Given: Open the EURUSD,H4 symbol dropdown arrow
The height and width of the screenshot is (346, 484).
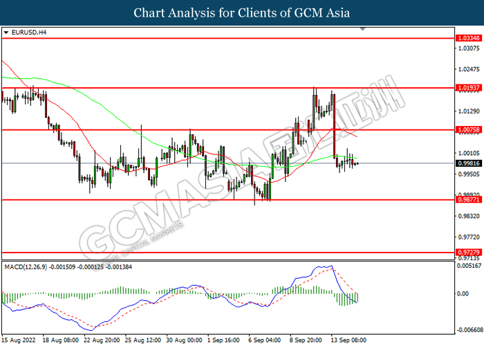Looking at the screenshot, I should click(6, 33).
